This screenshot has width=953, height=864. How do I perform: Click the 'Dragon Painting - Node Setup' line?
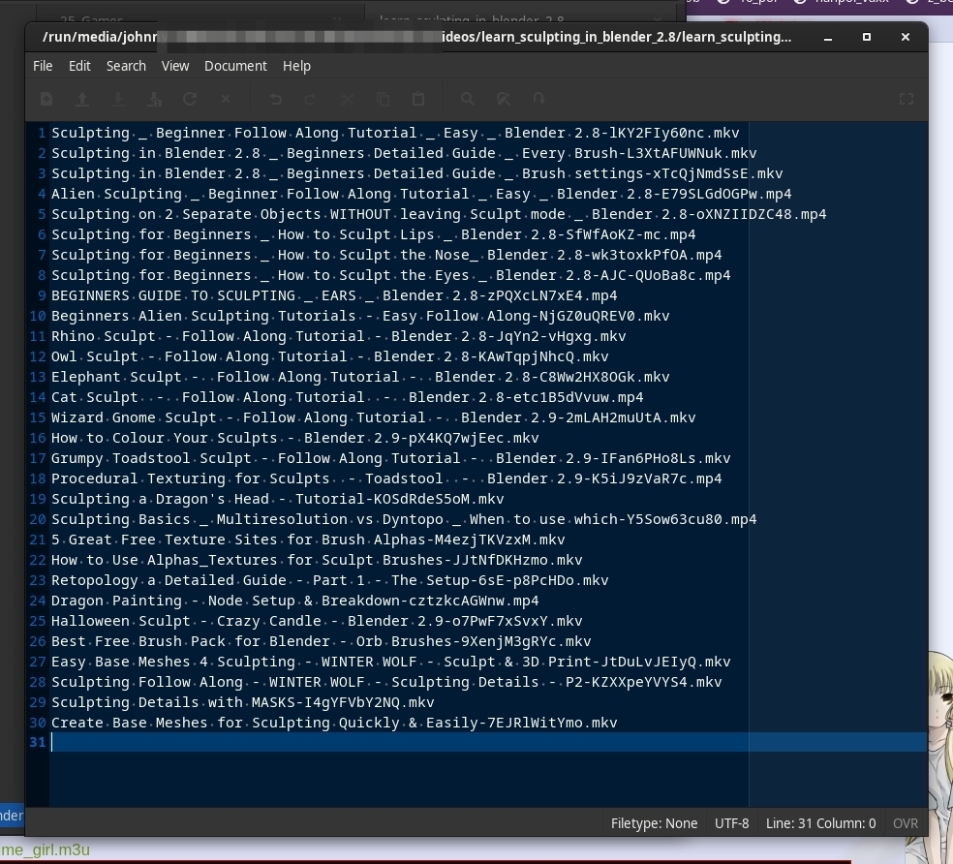click(x=294, y=602)
